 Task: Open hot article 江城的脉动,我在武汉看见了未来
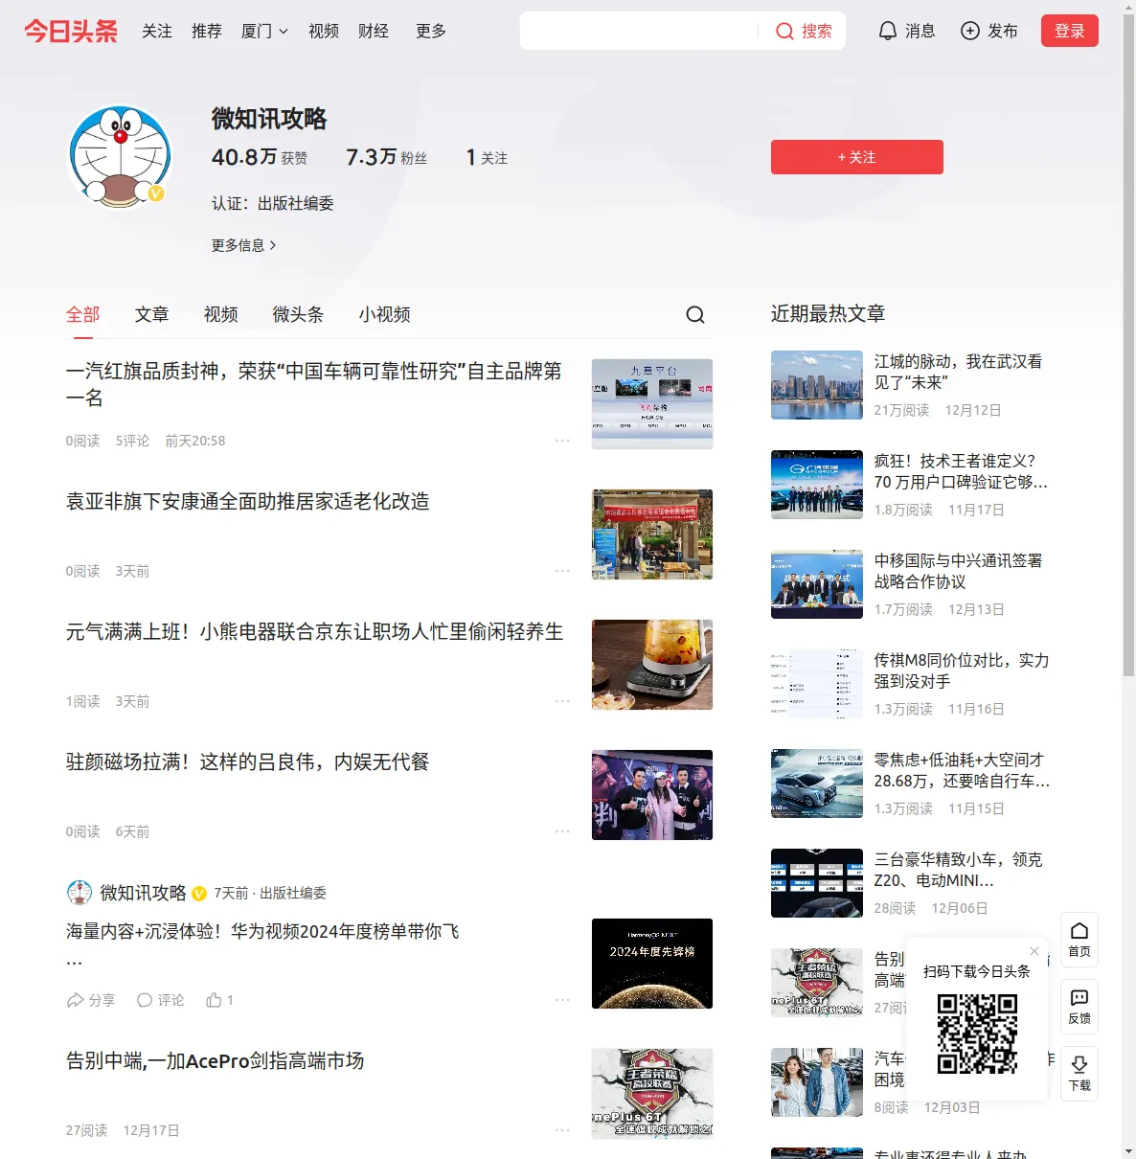pos(959,372)
